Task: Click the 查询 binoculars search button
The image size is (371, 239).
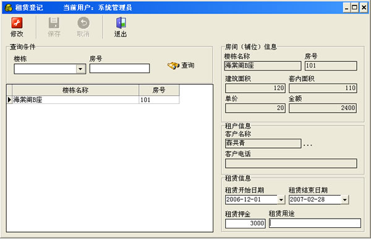Action: pos(181,66)
